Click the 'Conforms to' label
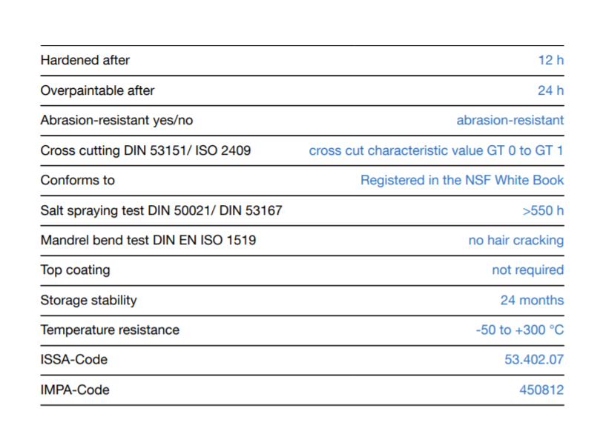This screenshot has width=603, height=431. click(x=77, y=180)
